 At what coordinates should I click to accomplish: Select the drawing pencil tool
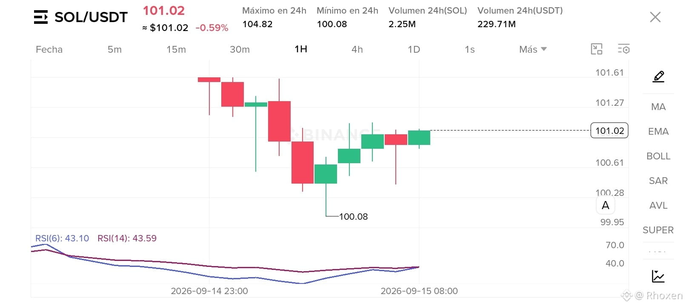coord(658,76)
